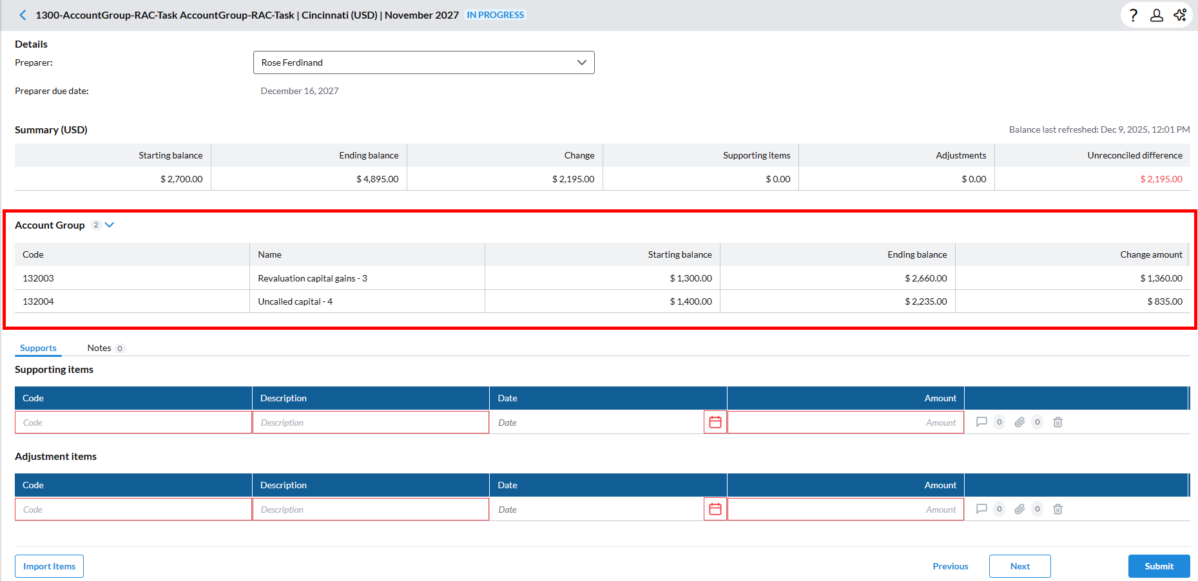
Task: Collapse the Account Group section chevron
Action: [x=110, y=225]
